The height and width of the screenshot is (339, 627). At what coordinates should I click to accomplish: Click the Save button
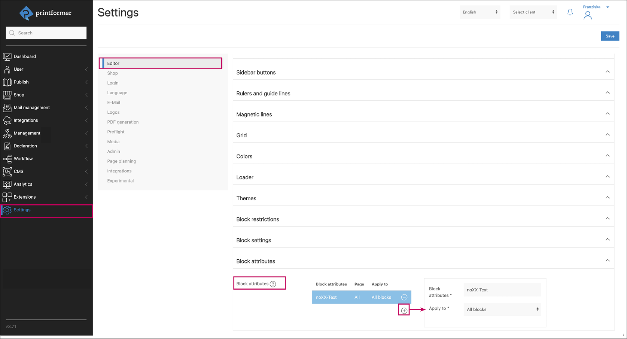(x=610, y=36)
